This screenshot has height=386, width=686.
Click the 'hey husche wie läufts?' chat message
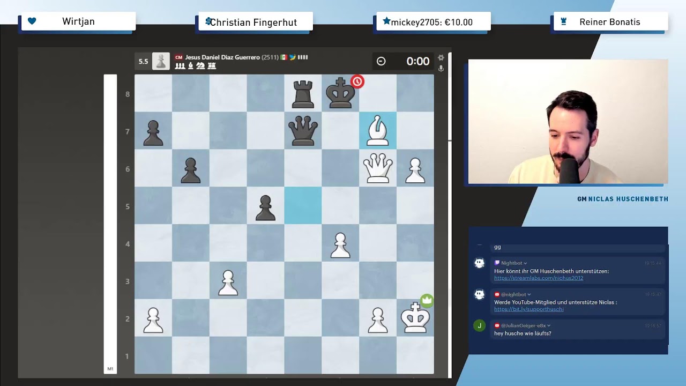pos(523,333)
